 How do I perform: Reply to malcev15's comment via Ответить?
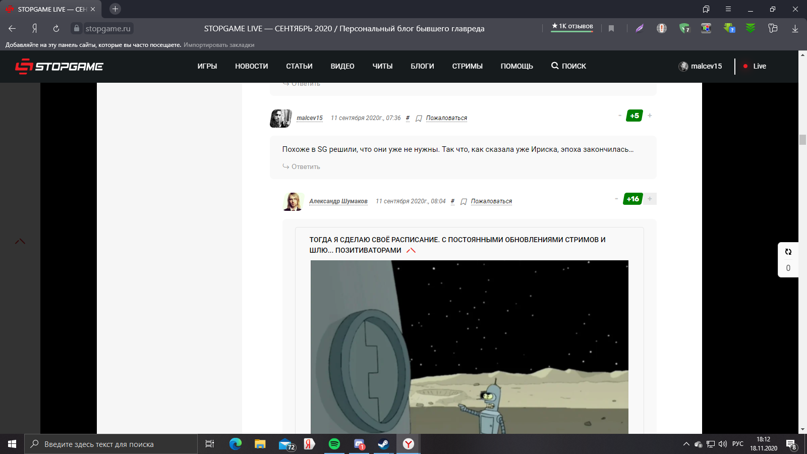(301, 166)
